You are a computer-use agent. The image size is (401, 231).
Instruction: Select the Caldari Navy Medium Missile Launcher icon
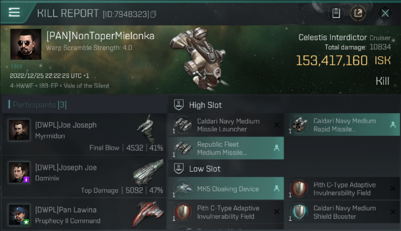click(x=183, y=125)
